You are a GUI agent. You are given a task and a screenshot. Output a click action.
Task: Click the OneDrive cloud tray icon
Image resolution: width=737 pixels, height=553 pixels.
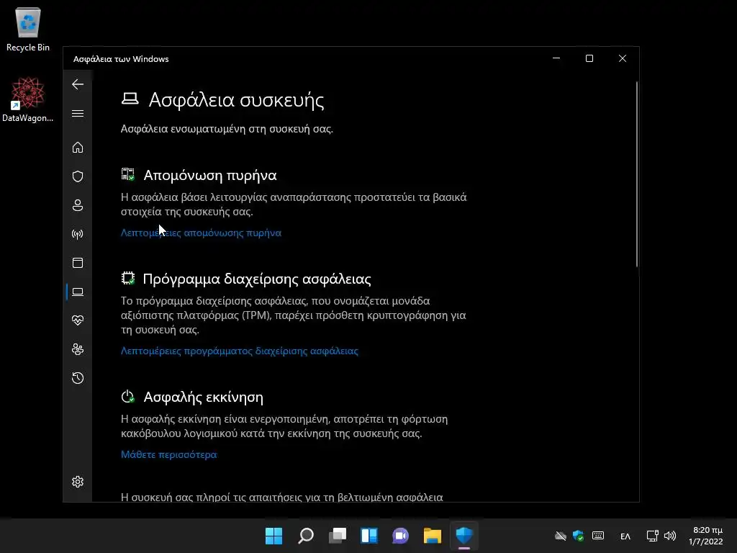[x=560, y=536]
